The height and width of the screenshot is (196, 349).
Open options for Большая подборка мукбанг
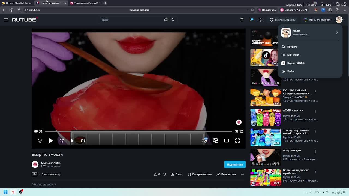(316, 171)
